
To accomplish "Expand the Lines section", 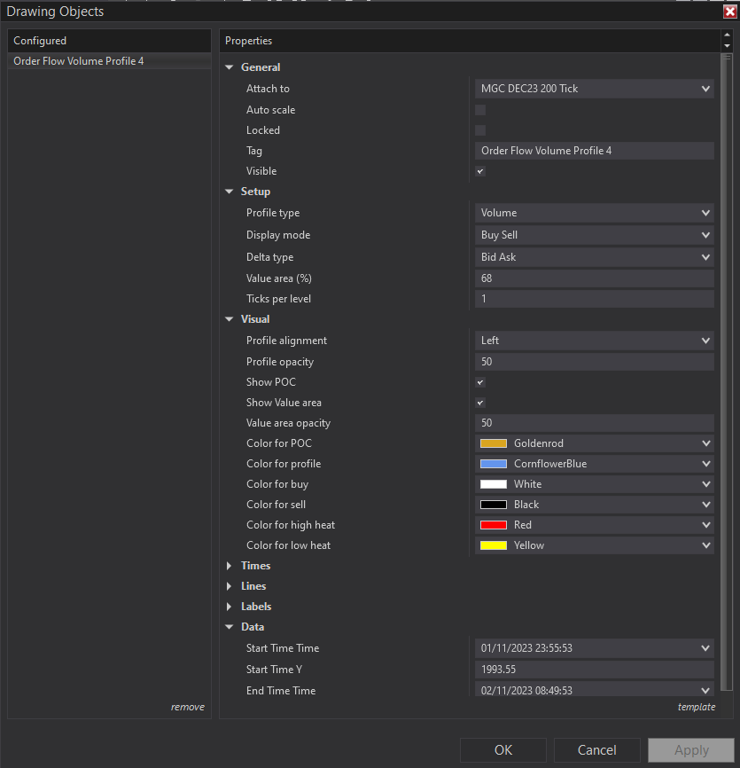I will (x=230, y=586).
